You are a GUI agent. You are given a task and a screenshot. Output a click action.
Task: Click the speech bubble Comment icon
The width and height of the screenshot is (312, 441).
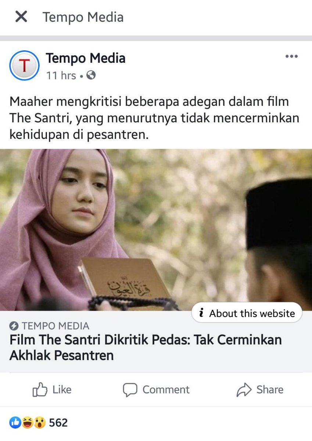130,390
